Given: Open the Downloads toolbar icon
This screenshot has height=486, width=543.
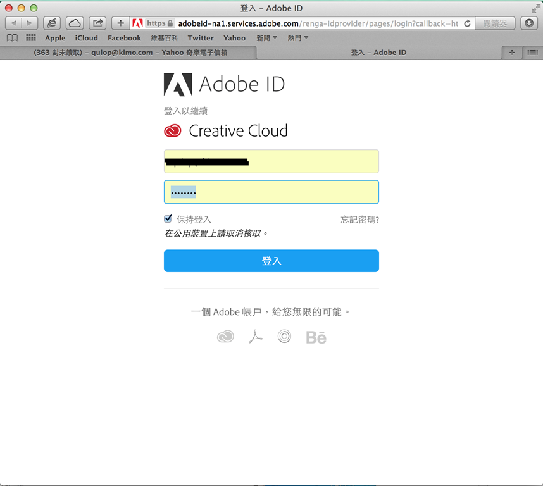Looking at the screenshot, I should (x=529, y=23).
